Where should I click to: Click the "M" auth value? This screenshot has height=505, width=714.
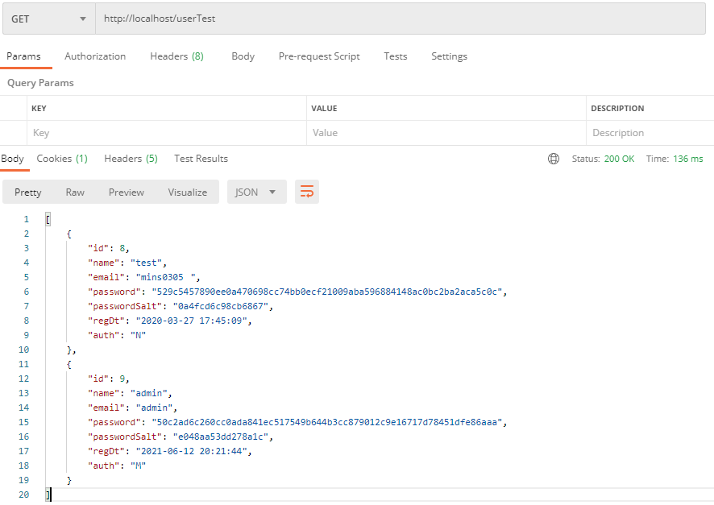tap(138, 466)
